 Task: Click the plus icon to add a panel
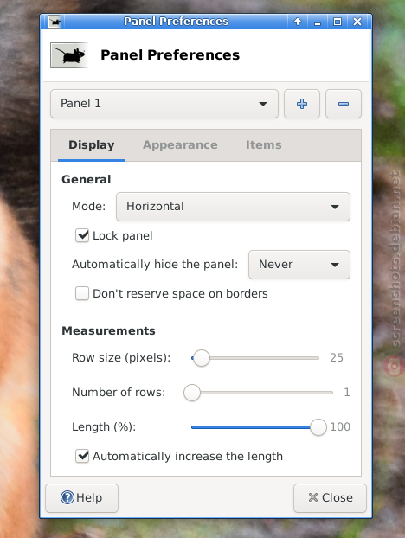302,104
